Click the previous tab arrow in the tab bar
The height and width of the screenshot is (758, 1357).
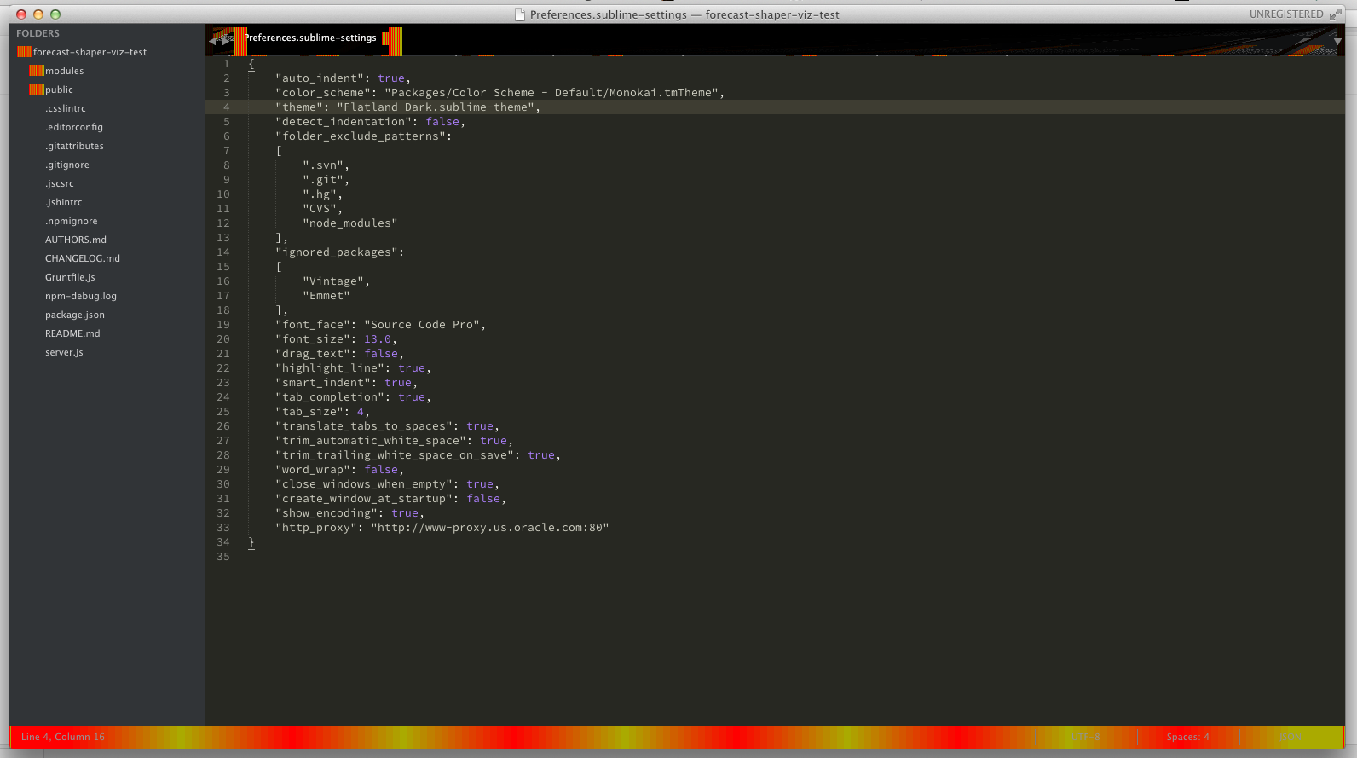coord(213,39)
